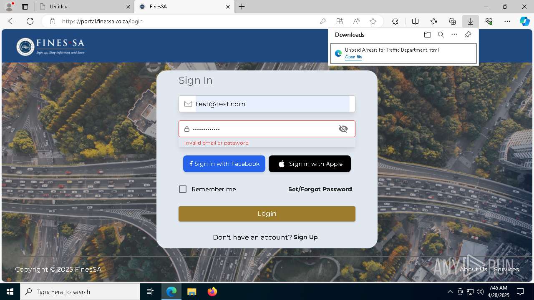Open Browser essentials heart icon
This screenshot has width=534, height=300.
point(489,21)
